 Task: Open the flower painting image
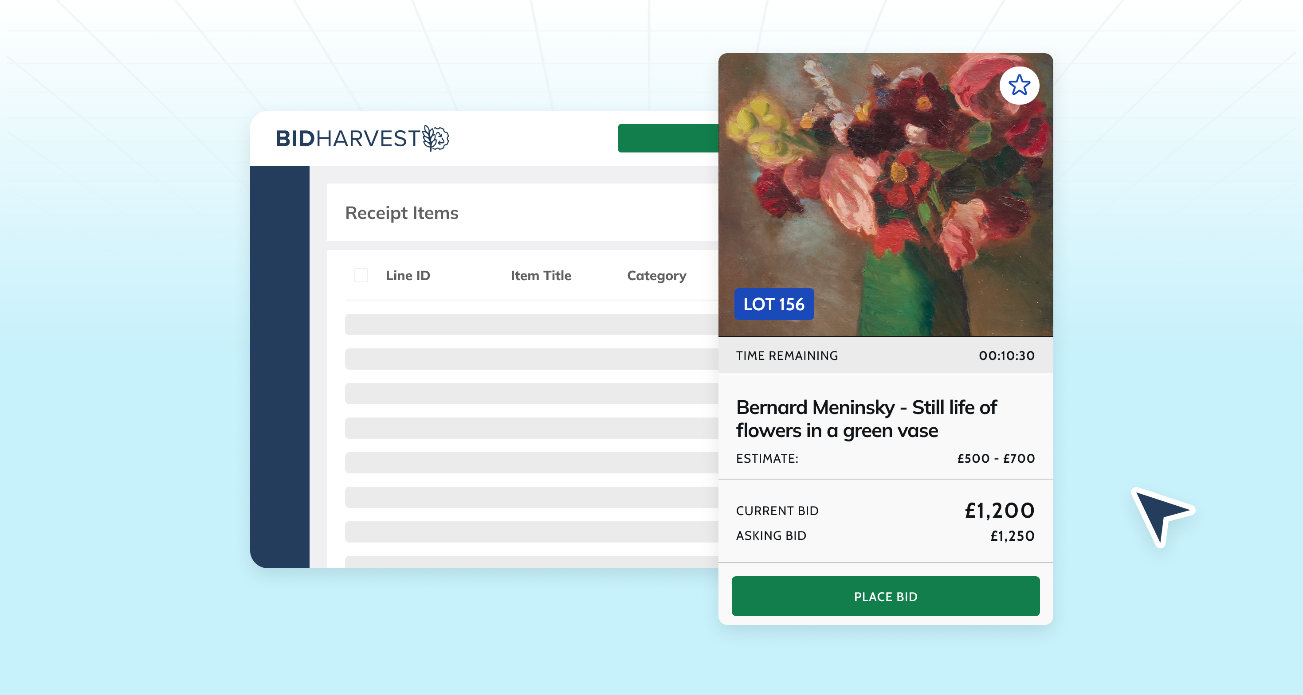[885, 195]
